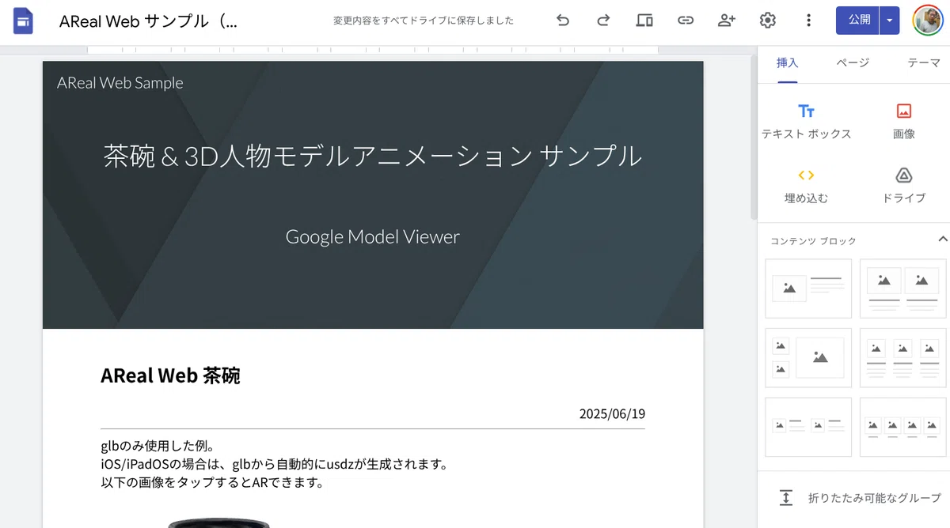
Task: Select the two images with captions layout block
Action: click(x=903, y=289)
